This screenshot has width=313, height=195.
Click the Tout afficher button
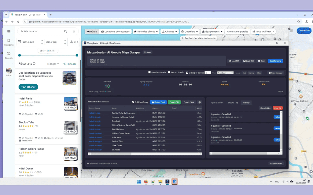click(x=28, y=87)
